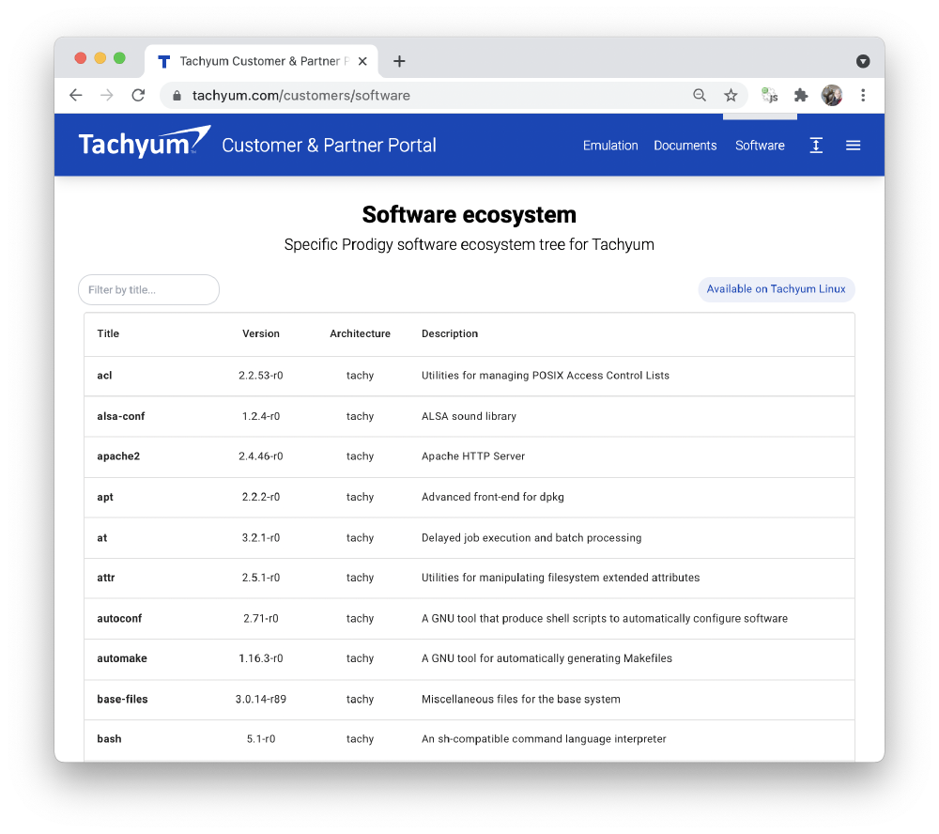Open the download icon in the navigation bar
939x834 pixels.
pos(816,145)
